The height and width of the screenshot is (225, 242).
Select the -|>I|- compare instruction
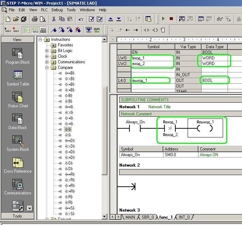pos(68,129)
